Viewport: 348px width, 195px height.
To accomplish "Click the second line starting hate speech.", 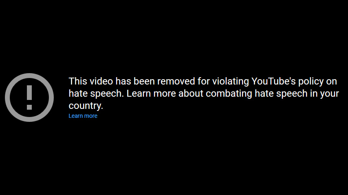I will [x=204, y=93].
